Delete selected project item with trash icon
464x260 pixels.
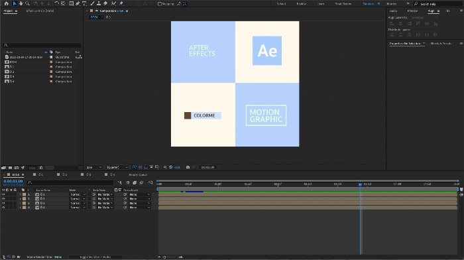click(x=41, y=168)
